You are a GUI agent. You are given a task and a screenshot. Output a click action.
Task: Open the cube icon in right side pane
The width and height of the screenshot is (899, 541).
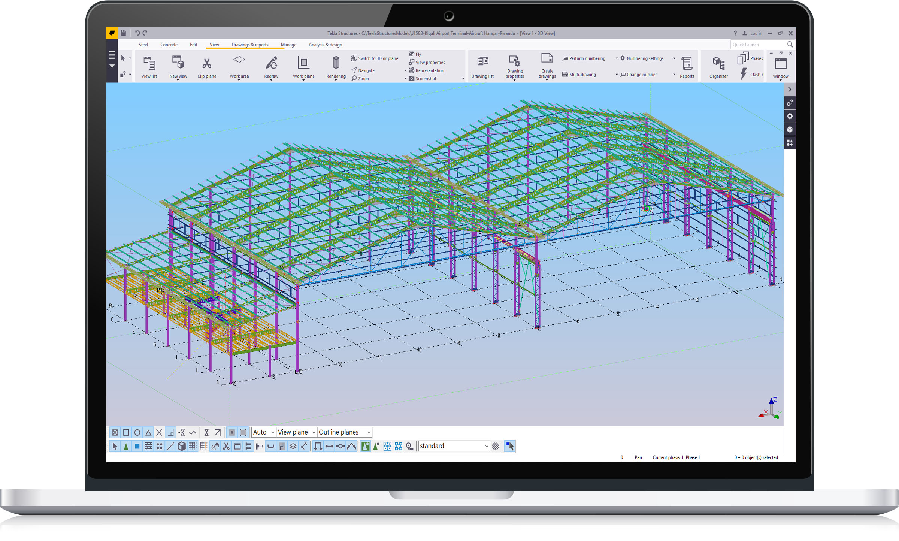790,130
